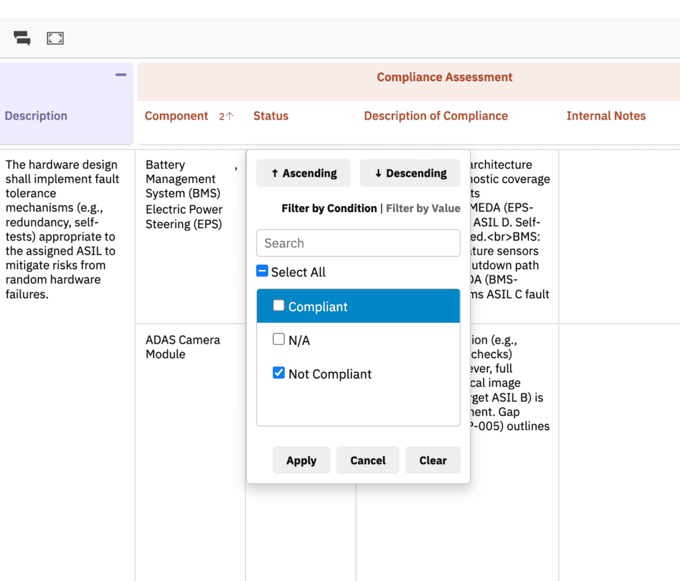Switch to Filter by Value tab
The image size is (680, 581).
click(x=423, y=209)
